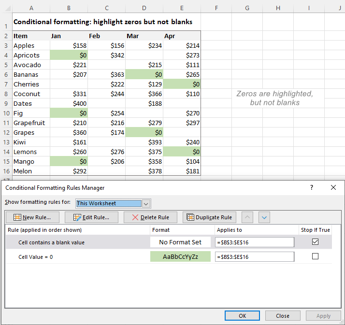Click the $181 cell in Melon row
The image size is (345, 325).
pyautogui.click(x=182, y=171)
